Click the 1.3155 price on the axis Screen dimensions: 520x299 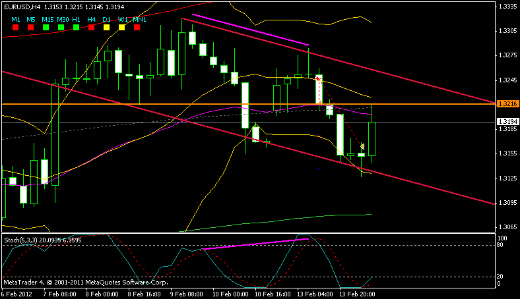(x=507, y=153)
